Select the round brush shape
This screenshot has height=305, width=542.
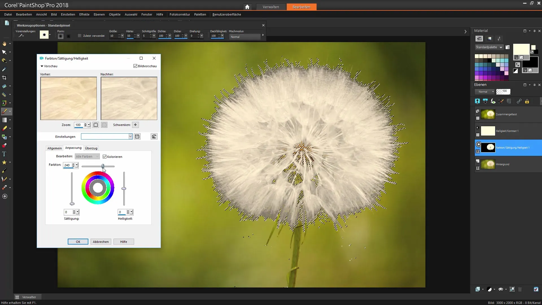click(60, 36)
